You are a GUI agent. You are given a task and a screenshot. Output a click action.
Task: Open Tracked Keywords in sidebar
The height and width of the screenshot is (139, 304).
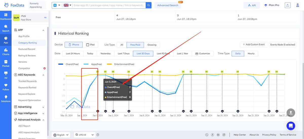[28, 81]
